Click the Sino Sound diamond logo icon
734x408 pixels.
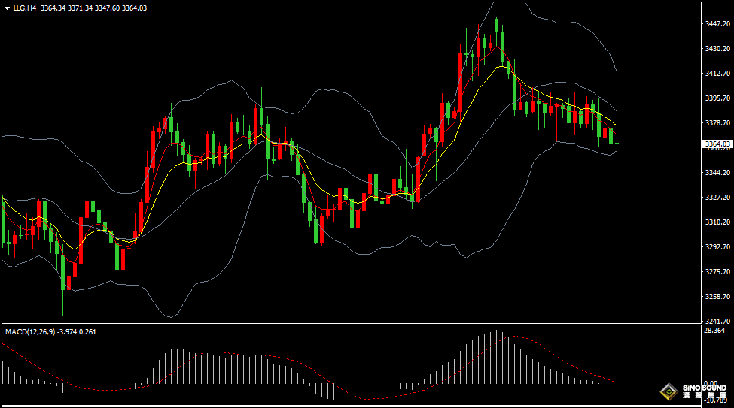[668, 391]
